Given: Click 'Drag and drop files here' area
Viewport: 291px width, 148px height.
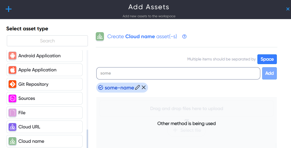Looking at the screenshot, I should coord(187,109).
